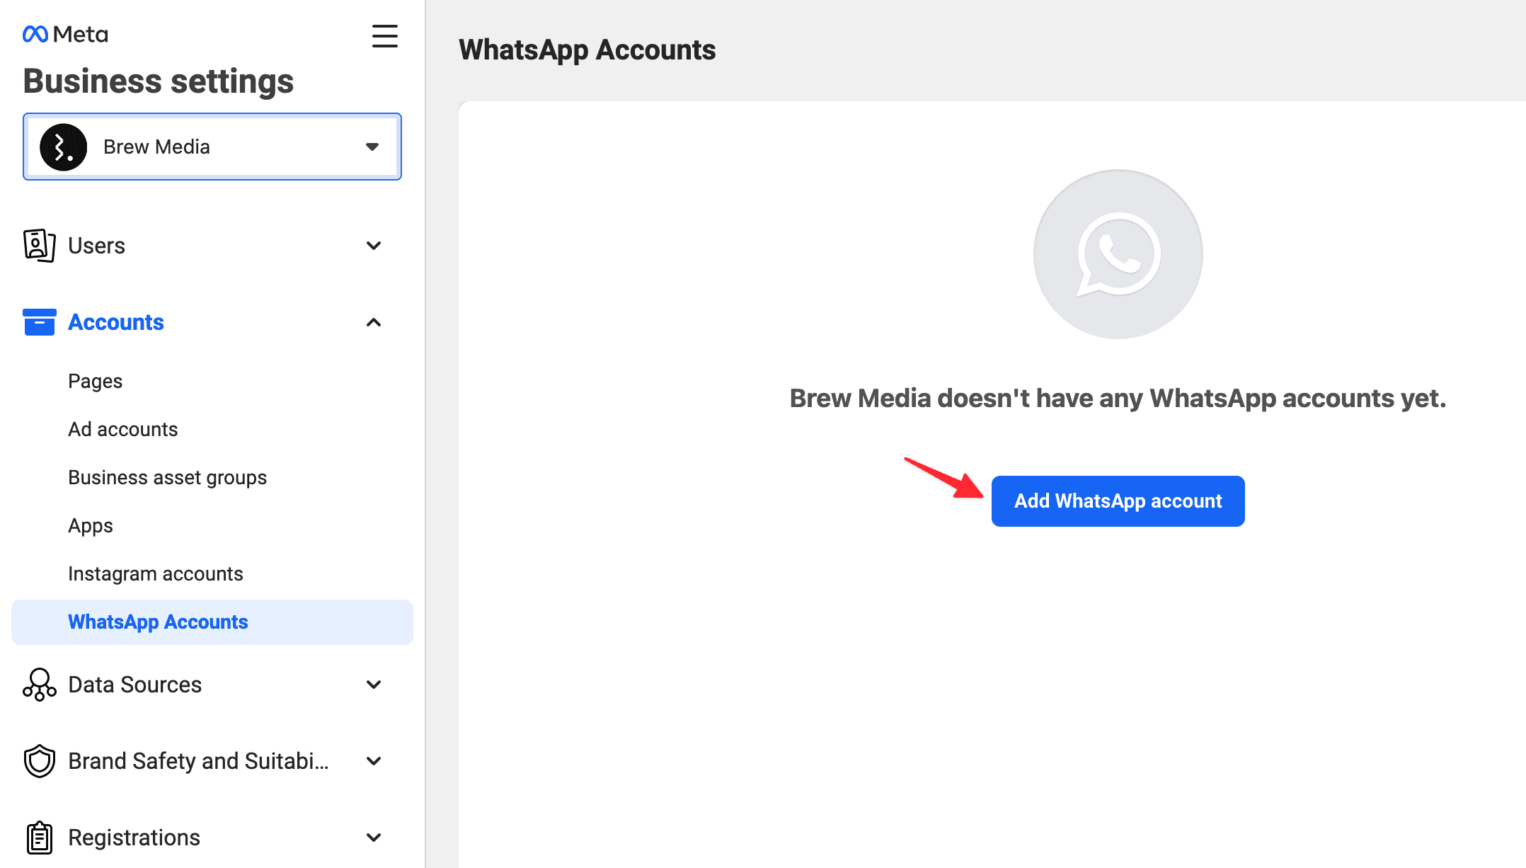
Task: Click the Brew Media avatar icon
Action: point(63,147)
